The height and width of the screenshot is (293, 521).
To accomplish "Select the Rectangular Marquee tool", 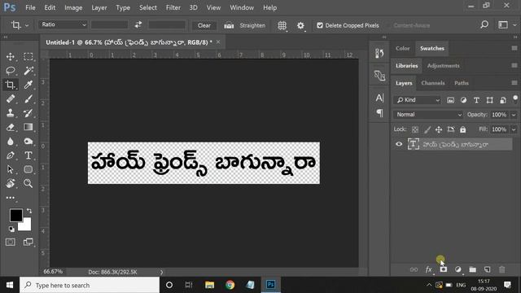I will (28, 56).
